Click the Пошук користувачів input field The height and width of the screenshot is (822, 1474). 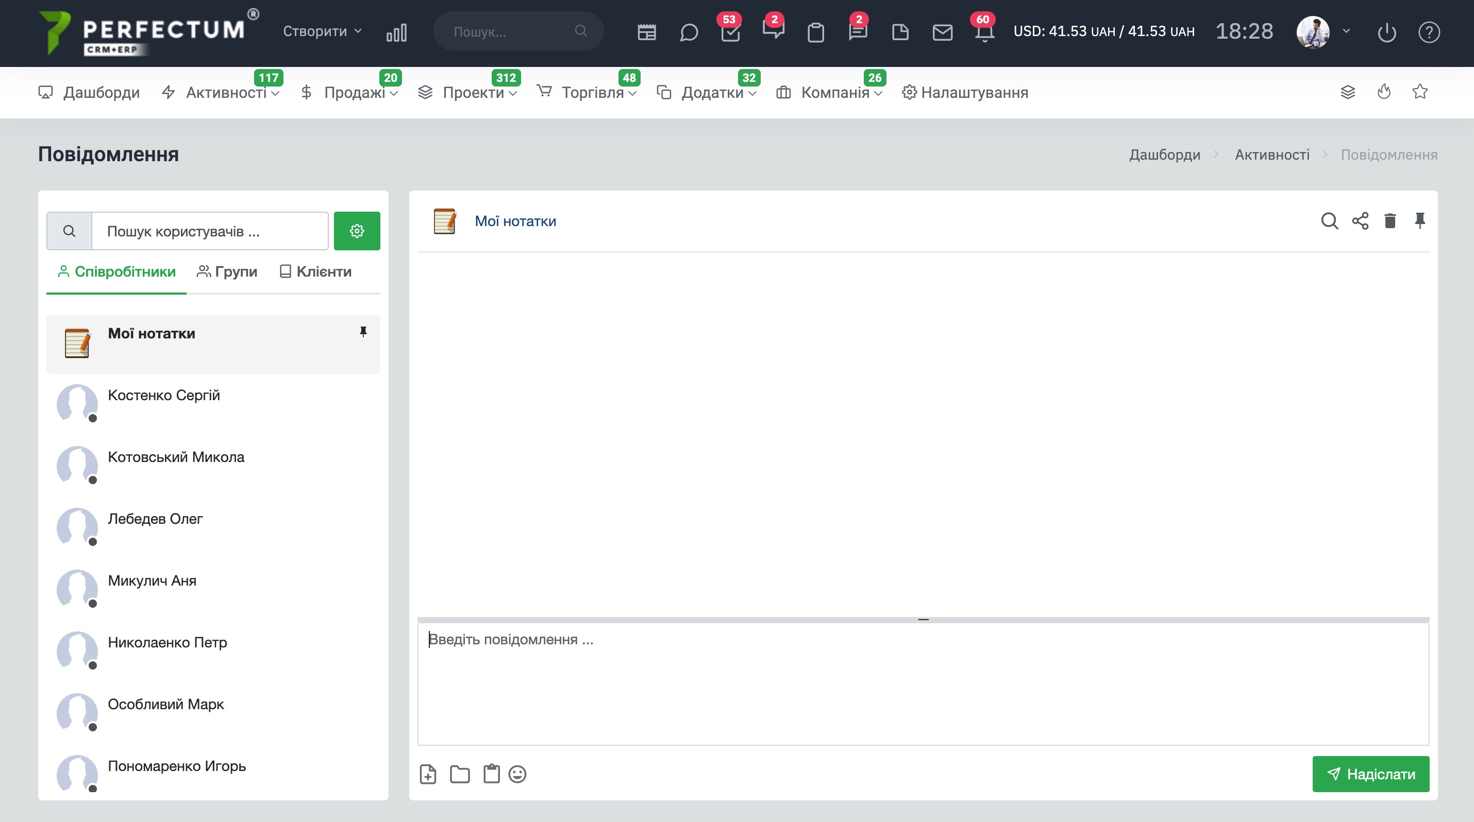coord(210,231)
